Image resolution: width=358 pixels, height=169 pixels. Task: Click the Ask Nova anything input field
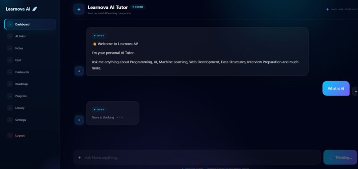(x=197, y=157)
